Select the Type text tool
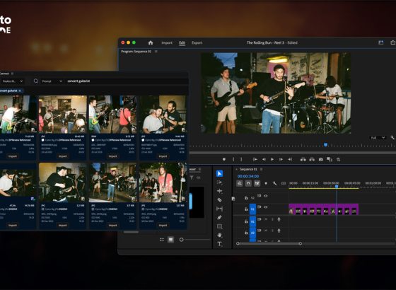The height and width of the screenshot is (290, 396). tap(219, 244)
